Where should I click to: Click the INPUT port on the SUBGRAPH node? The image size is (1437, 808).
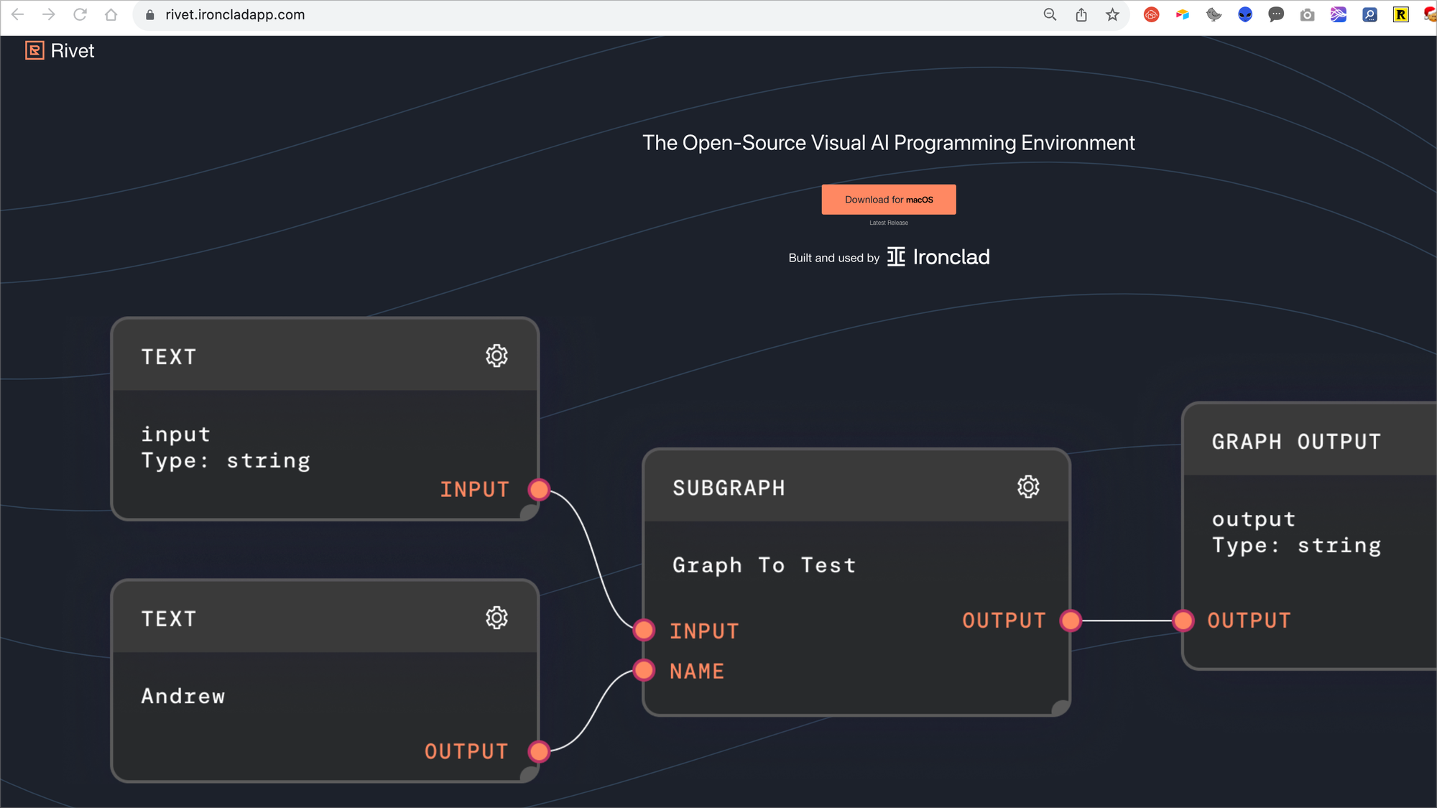(644, 630)
